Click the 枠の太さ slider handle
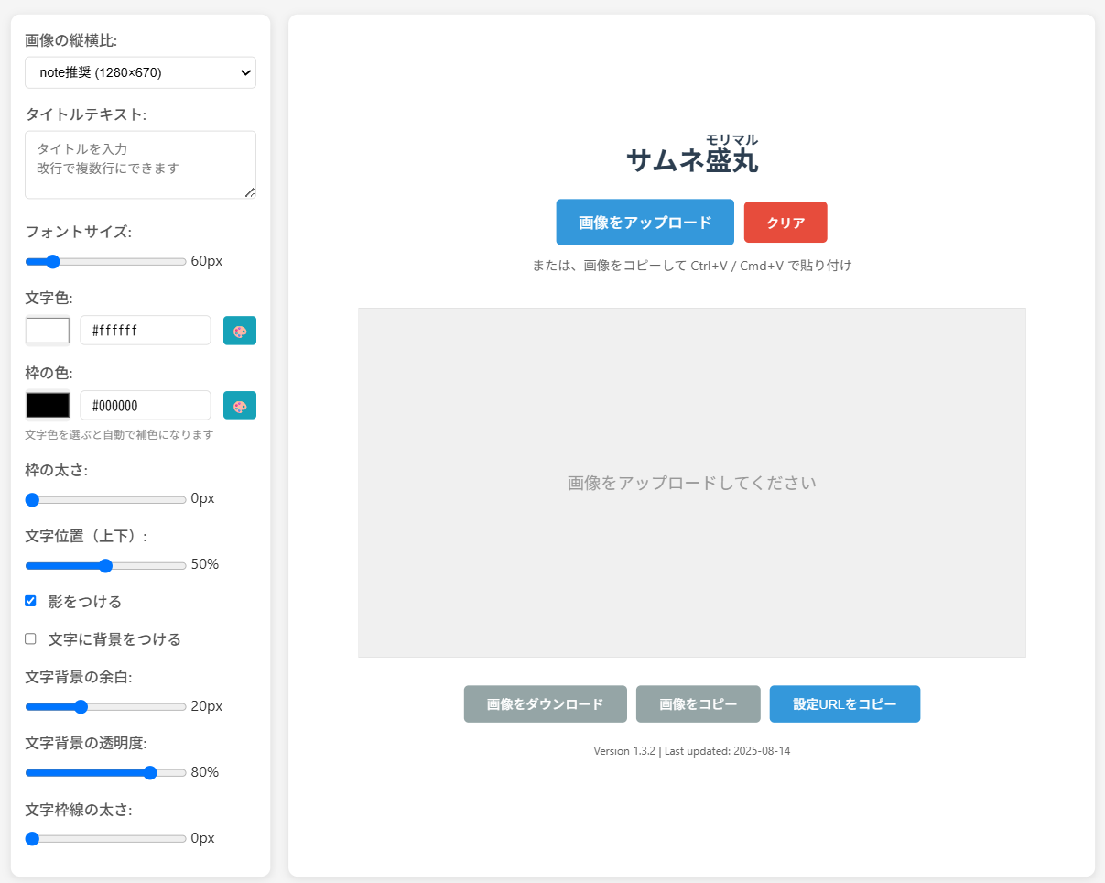The width and height of the screenshot is (1105, 883). [32, 500]
